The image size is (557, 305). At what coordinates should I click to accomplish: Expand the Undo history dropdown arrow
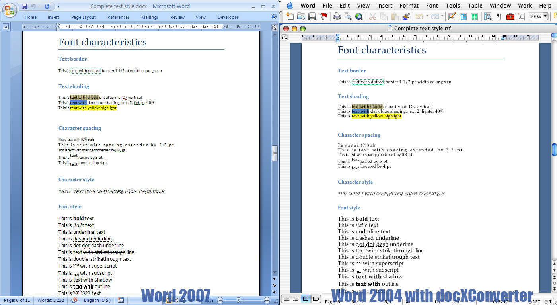[x=427, y=17]
